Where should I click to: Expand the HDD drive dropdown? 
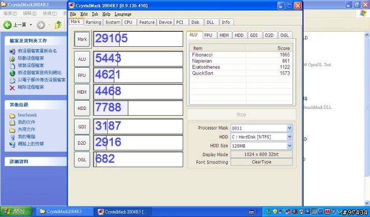(x=290, y=137)
